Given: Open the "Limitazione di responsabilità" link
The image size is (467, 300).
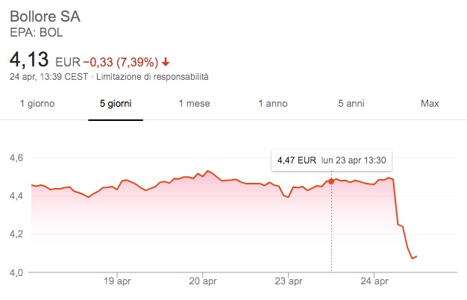Looking at the screenshot, I should click(153, 77).
